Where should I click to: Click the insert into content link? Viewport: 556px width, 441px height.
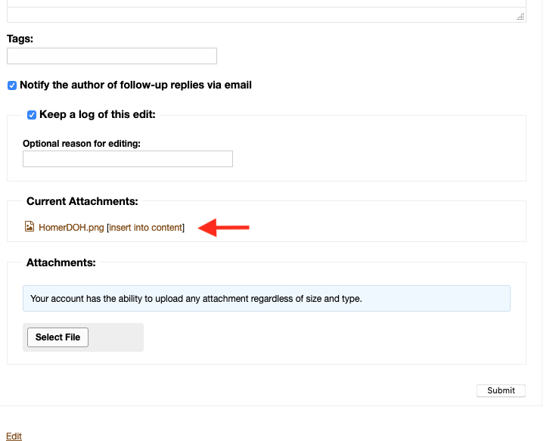tap(146, 228)
